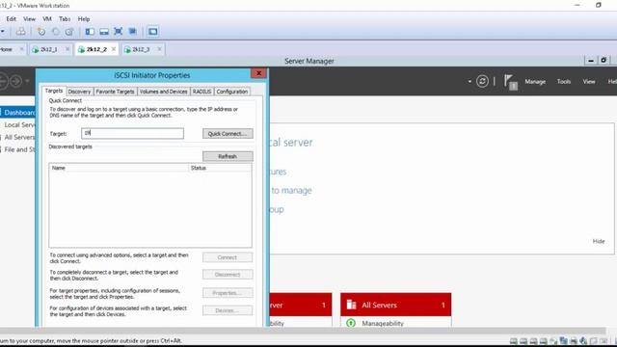Viewport: 617px width, 347px height.
Task: Select Local Server in the sidebar
Action: click(x=18, y=124)
